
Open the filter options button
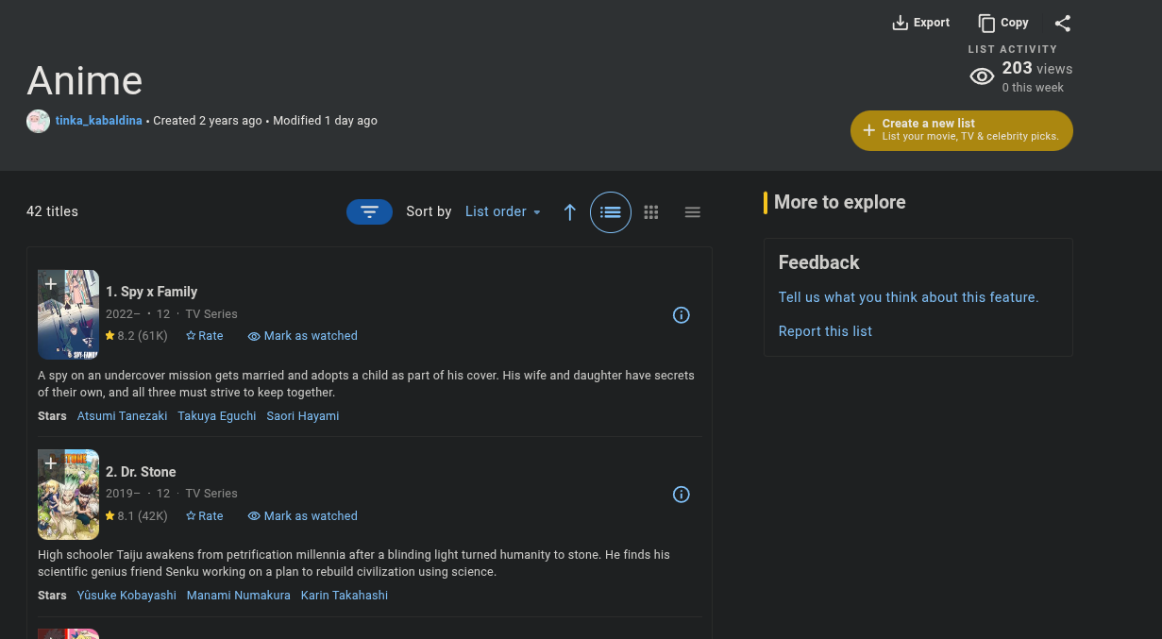pos(369,212)
